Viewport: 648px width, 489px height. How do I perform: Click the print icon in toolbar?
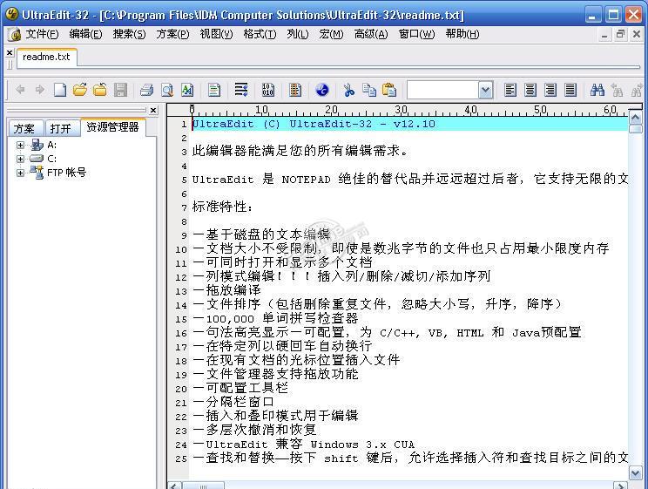point(146,90)
